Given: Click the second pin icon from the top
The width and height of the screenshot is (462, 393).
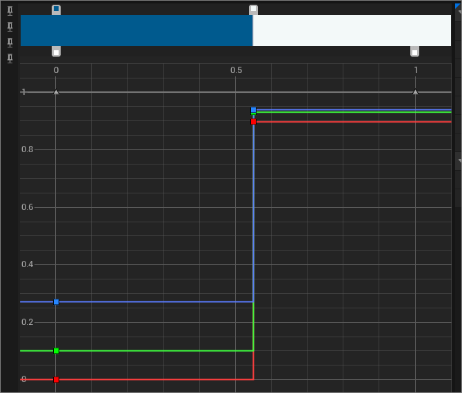Looking at the screenshot, I should [10, 27].
